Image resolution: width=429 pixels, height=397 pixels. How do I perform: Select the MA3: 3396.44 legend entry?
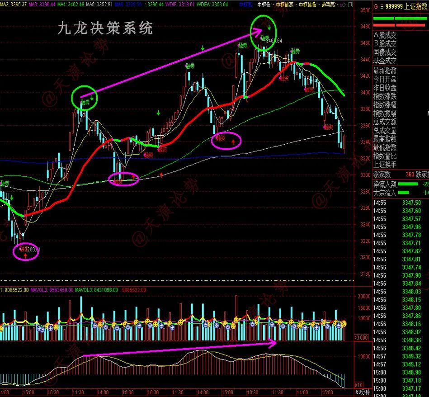(42, 5)
